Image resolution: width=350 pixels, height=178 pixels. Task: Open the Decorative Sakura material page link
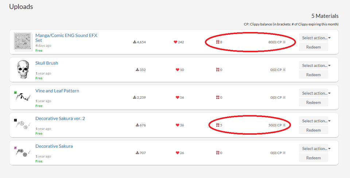click(54, 146)
